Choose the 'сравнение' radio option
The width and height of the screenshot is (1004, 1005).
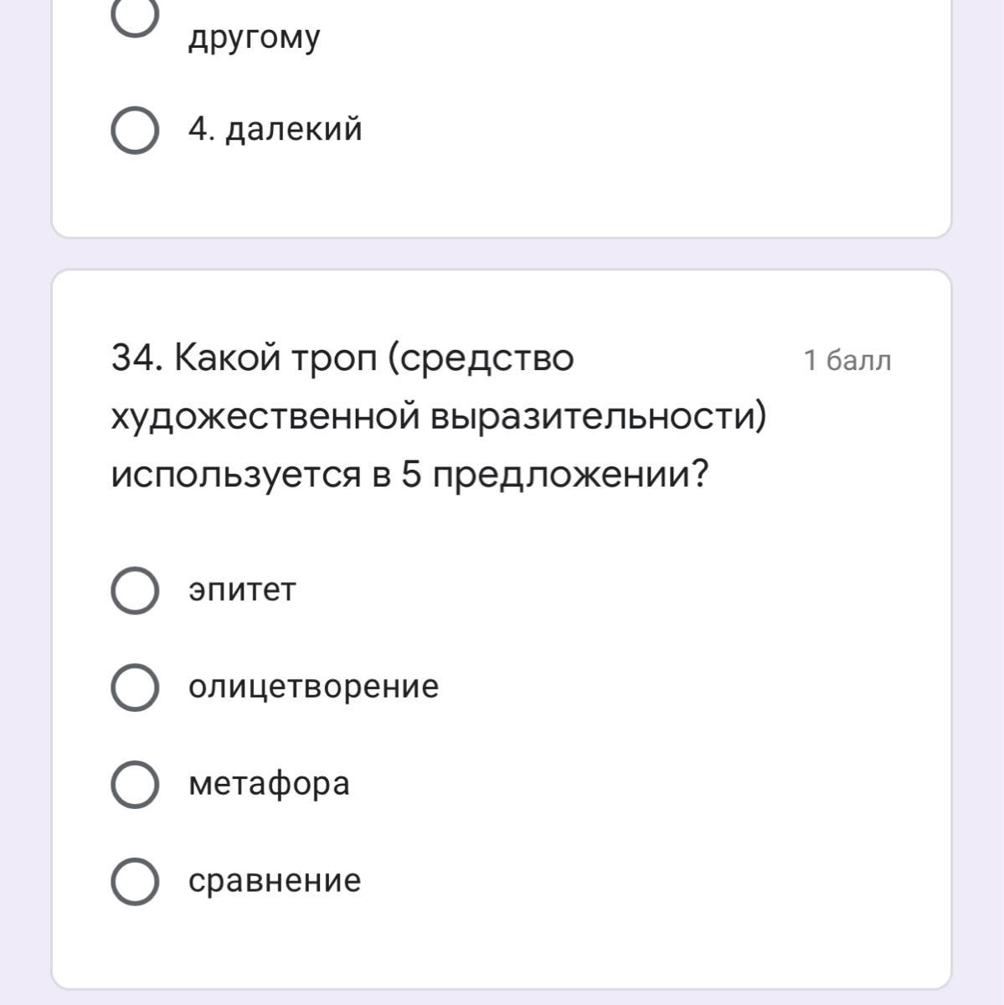135,882
